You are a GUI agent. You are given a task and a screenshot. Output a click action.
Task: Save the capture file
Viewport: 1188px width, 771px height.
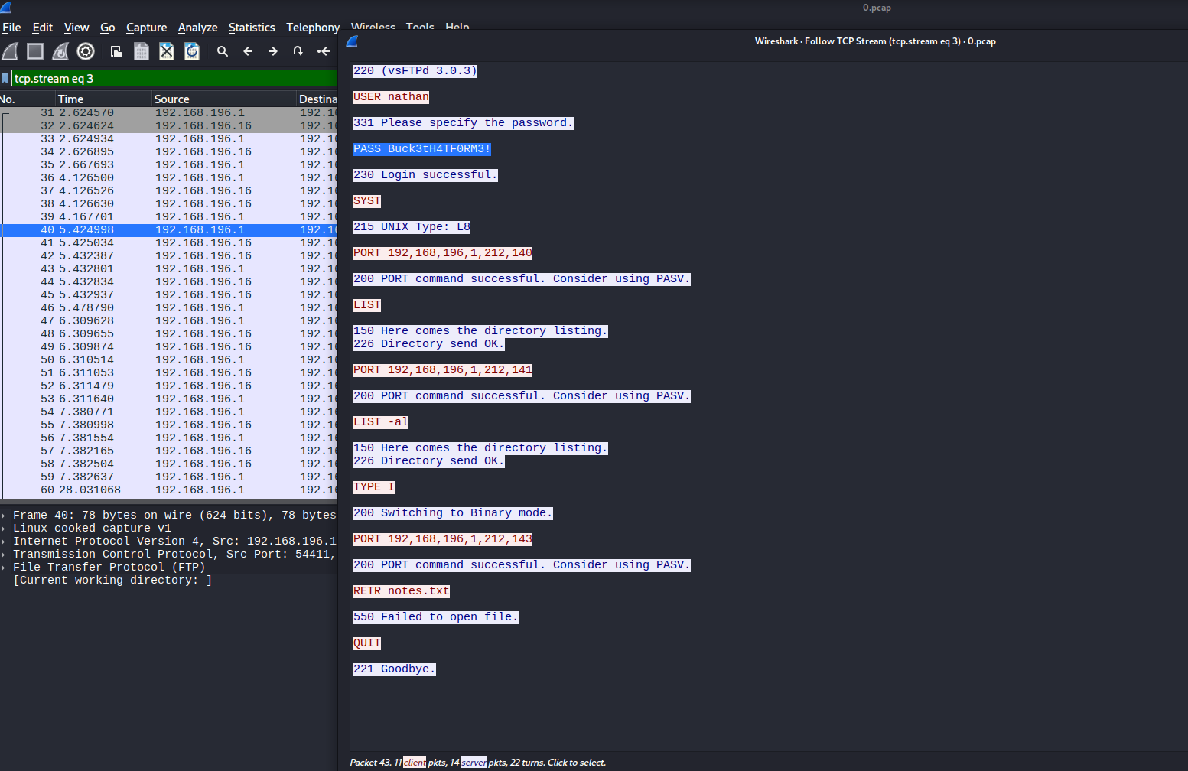point(142,51)
